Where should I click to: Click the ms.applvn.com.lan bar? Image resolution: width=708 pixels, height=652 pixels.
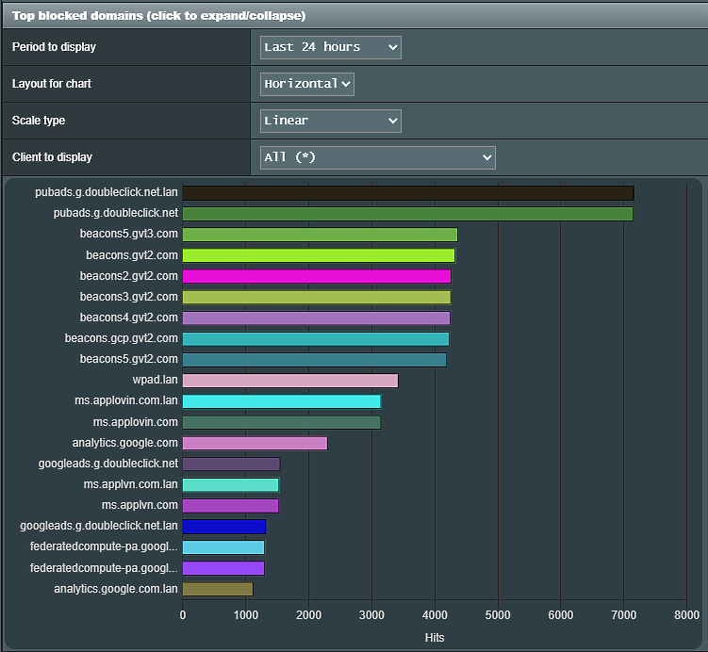point(231,485)
